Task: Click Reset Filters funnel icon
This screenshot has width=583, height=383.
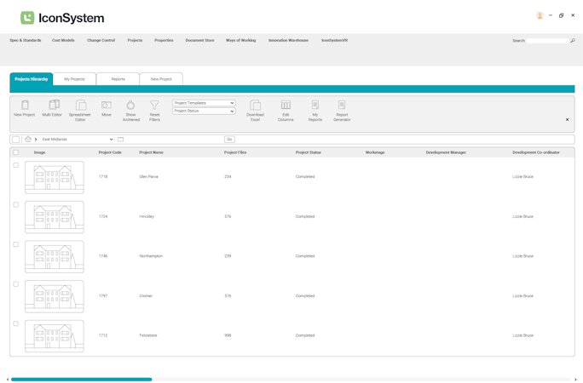Action: 154,105
